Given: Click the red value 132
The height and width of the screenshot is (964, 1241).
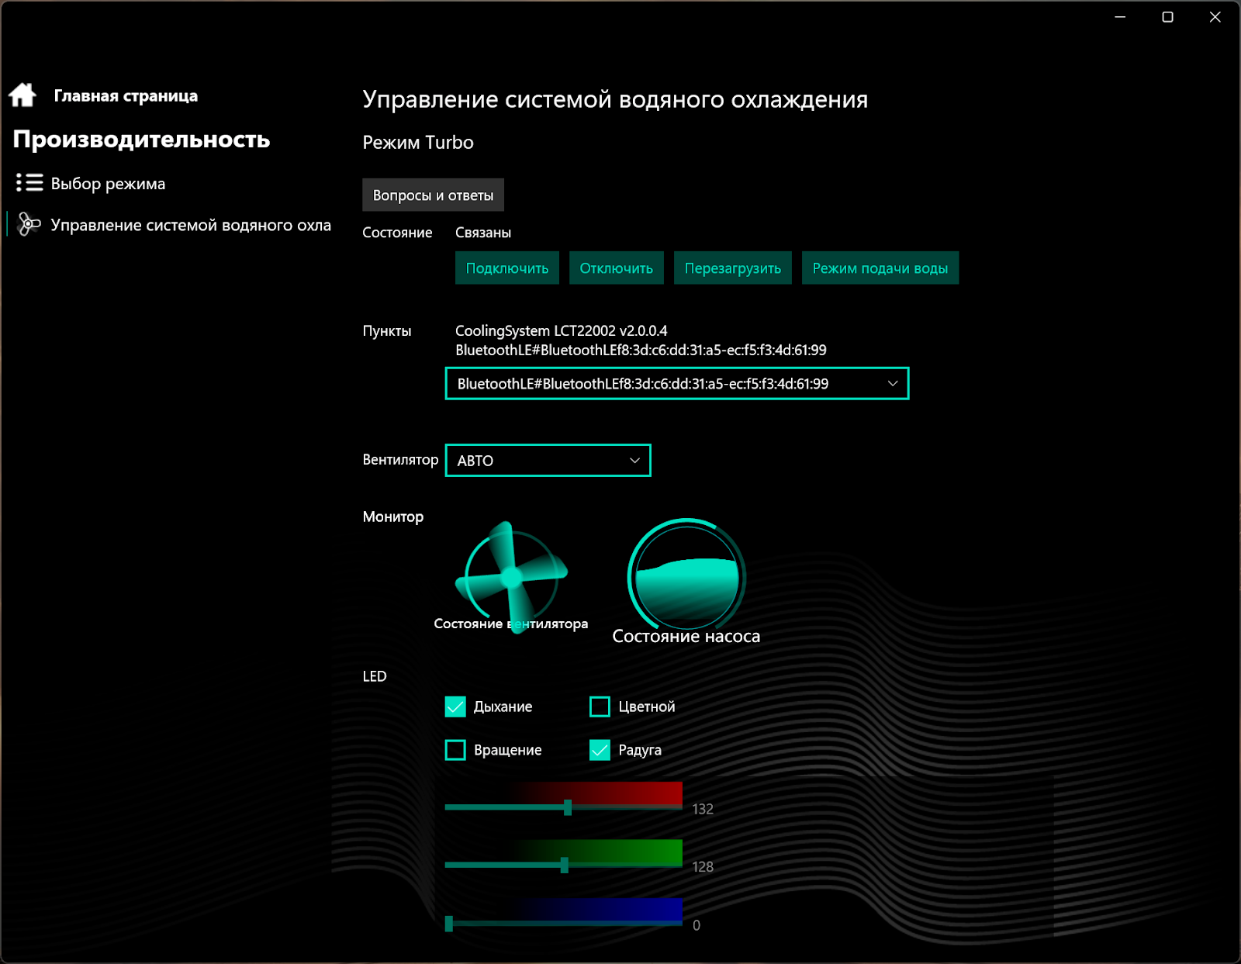Looking at the screenshot, I should coord(703,809).
